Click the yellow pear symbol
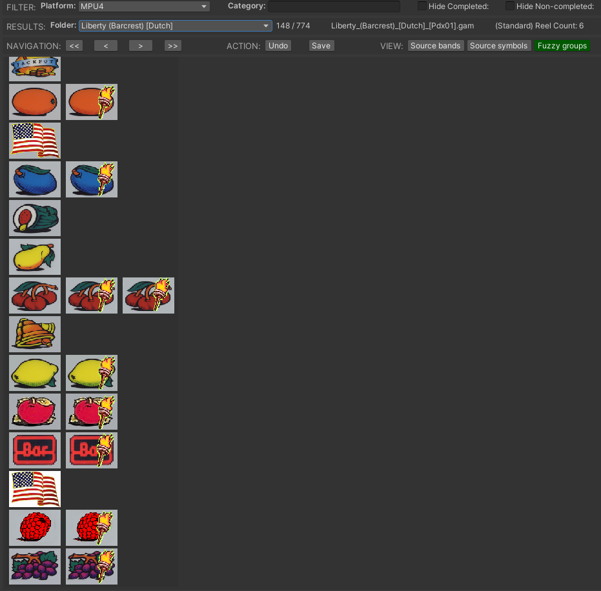The width and height of the screenshot is (601, 591). [x=35, y=257]
